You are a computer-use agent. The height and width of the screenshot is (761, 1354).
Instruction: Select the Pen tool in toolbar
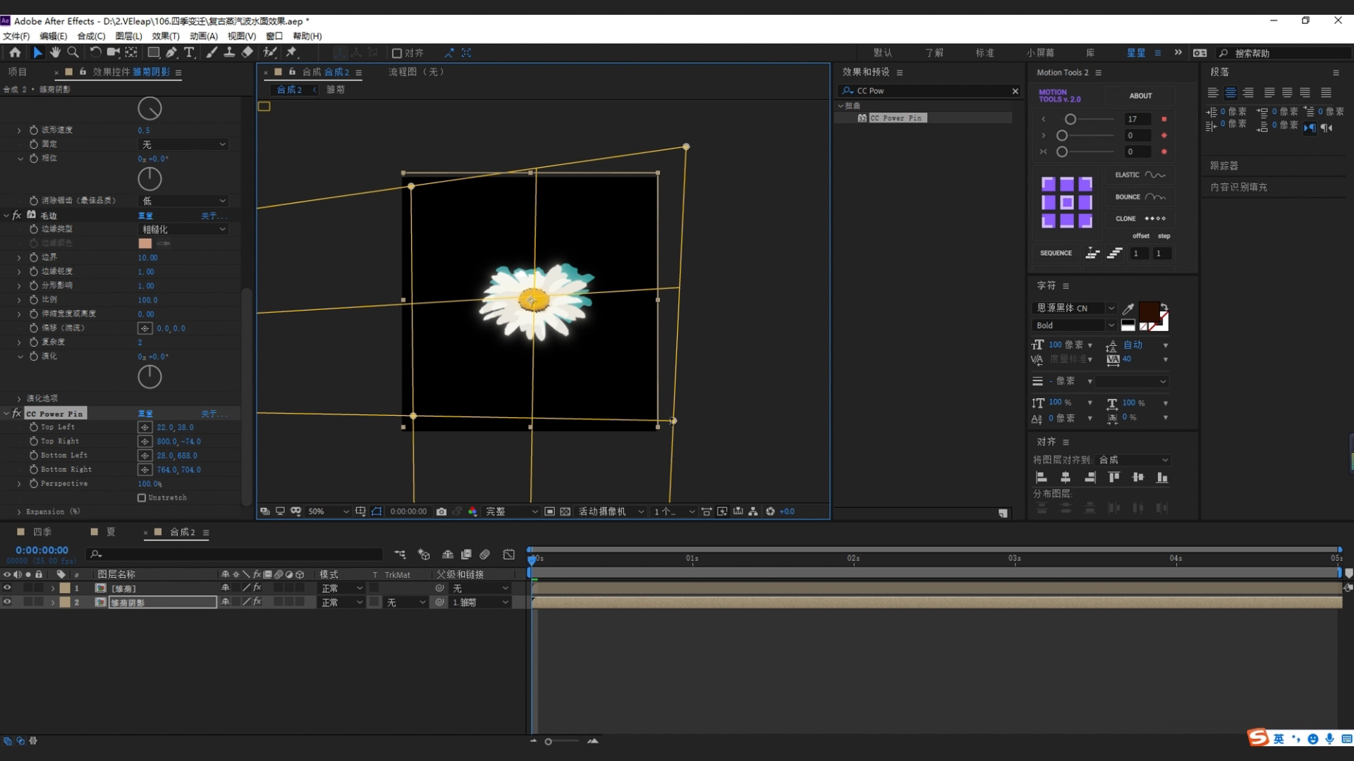pos(171,53)
